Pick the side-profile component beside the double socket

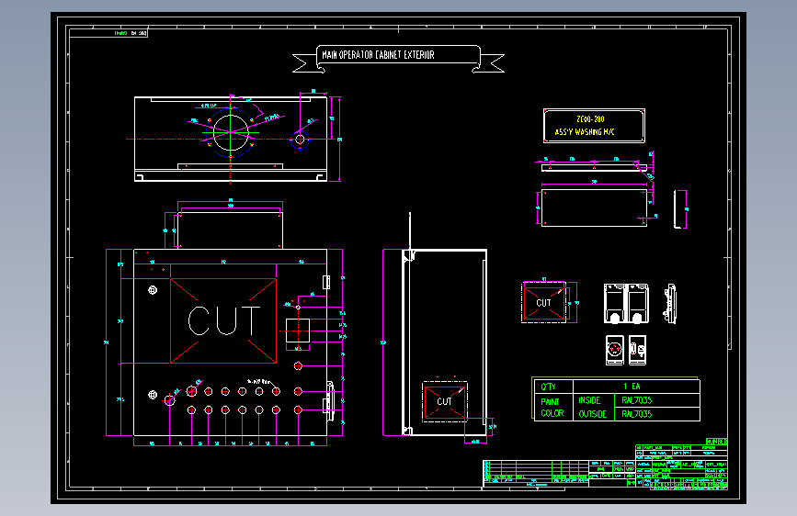(670, 303)
